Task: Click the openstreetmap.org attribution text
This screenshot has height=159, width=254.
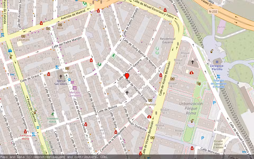Action: click(x=49, y=157)
